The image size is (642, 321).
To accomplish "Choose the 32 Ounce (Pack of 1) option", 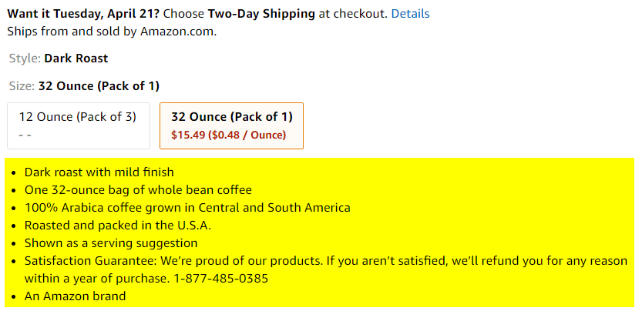I will pos(231,125).
